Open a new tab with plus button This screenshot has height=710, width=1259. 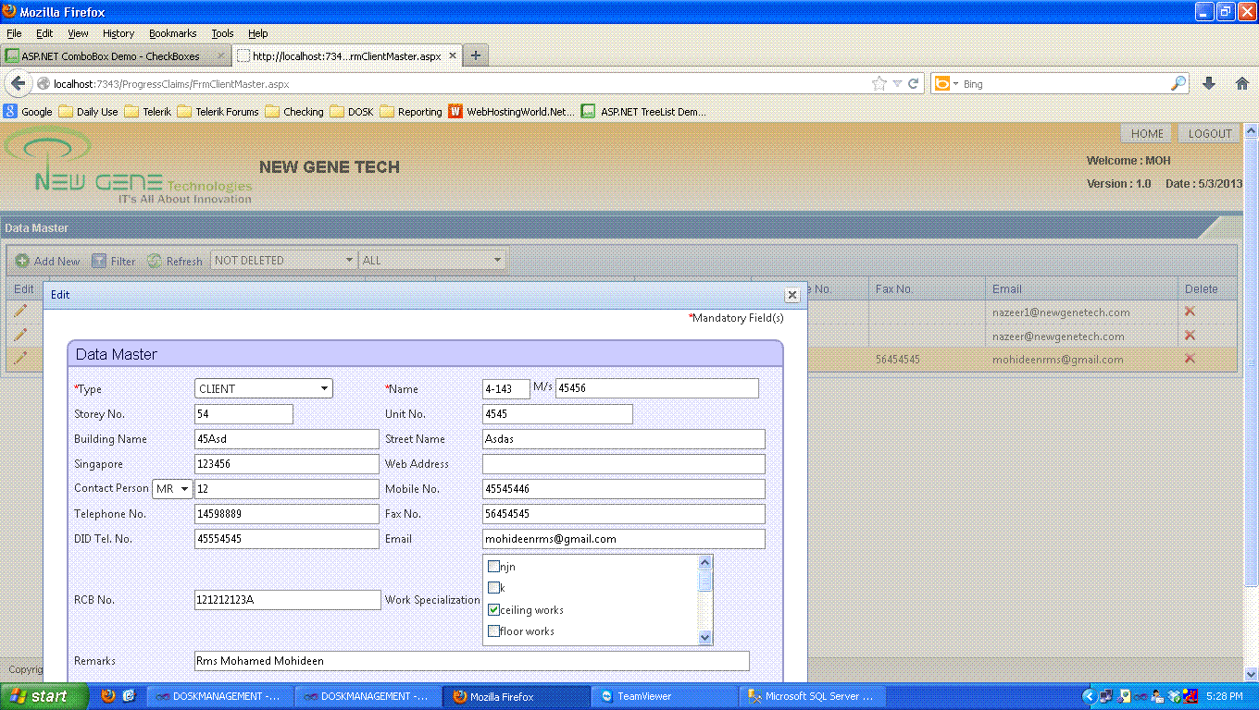coord(475,55)
